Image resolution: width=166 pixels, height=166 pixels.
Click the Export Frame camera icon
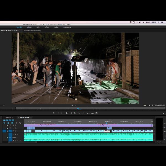(96, 113)
